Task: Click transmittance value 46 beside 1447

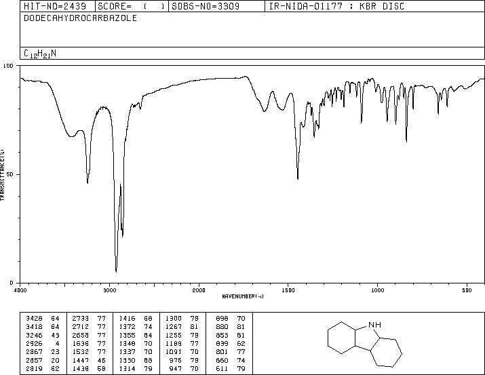Action: (x=102, y=361)
